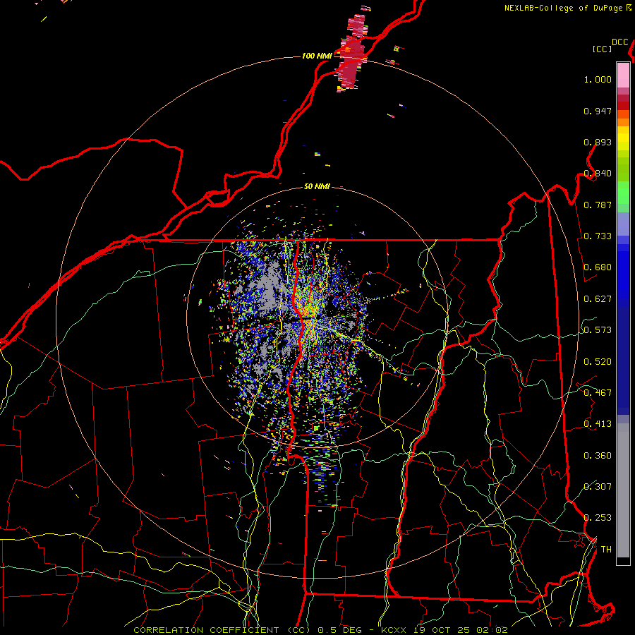The width and height of the screenshot is (635, 635).
Task: Click the 0.360 legend value
Action: click(598, 456)
